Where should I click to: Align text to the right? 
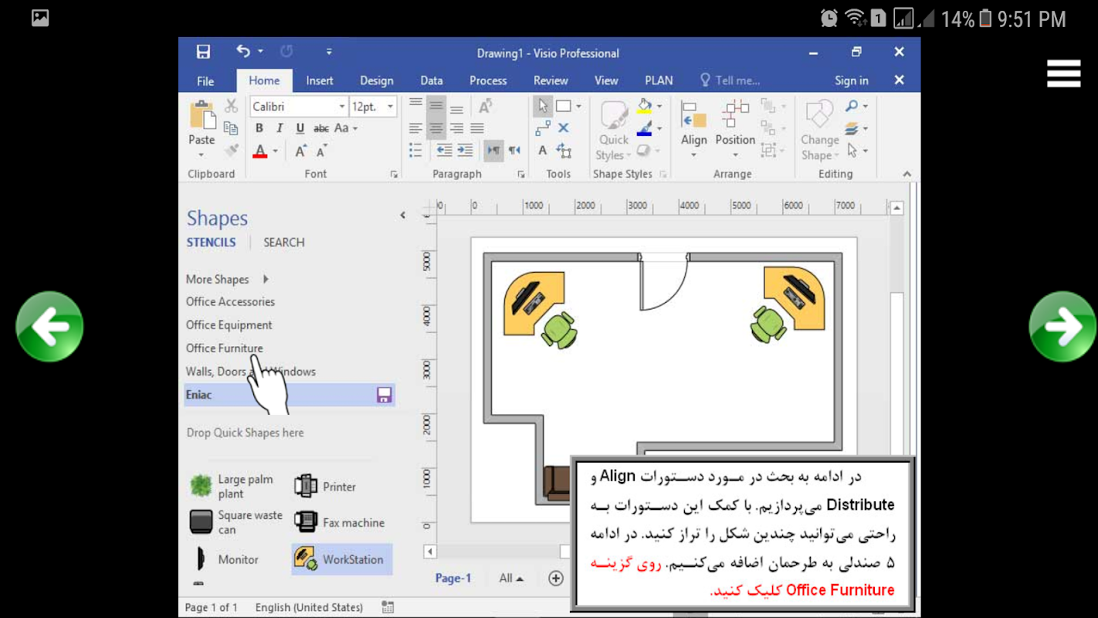tap(457, 128)
